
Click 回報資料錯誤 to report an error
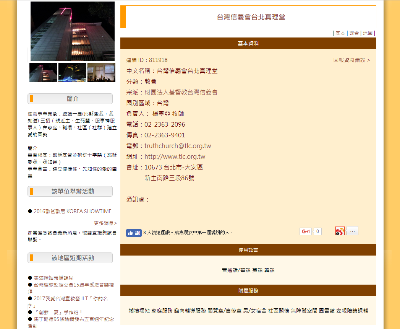pos(351,60)
